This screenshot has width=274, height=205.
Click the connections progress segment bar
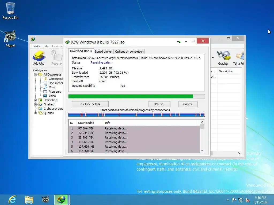click(x=137, y=115)
